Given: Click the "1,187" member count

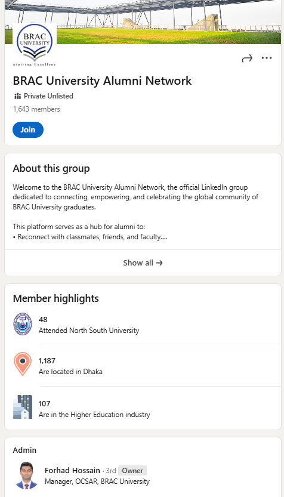Looking at the screenshot, I should click(47, 361).
